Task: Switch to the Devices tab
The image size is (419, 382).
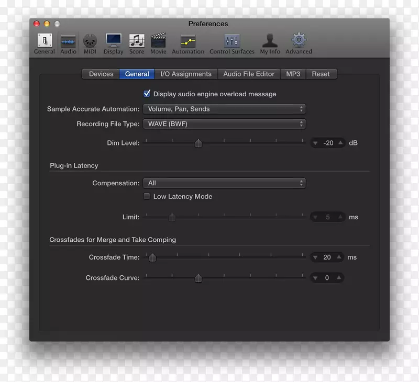Action: click(100, 74)
